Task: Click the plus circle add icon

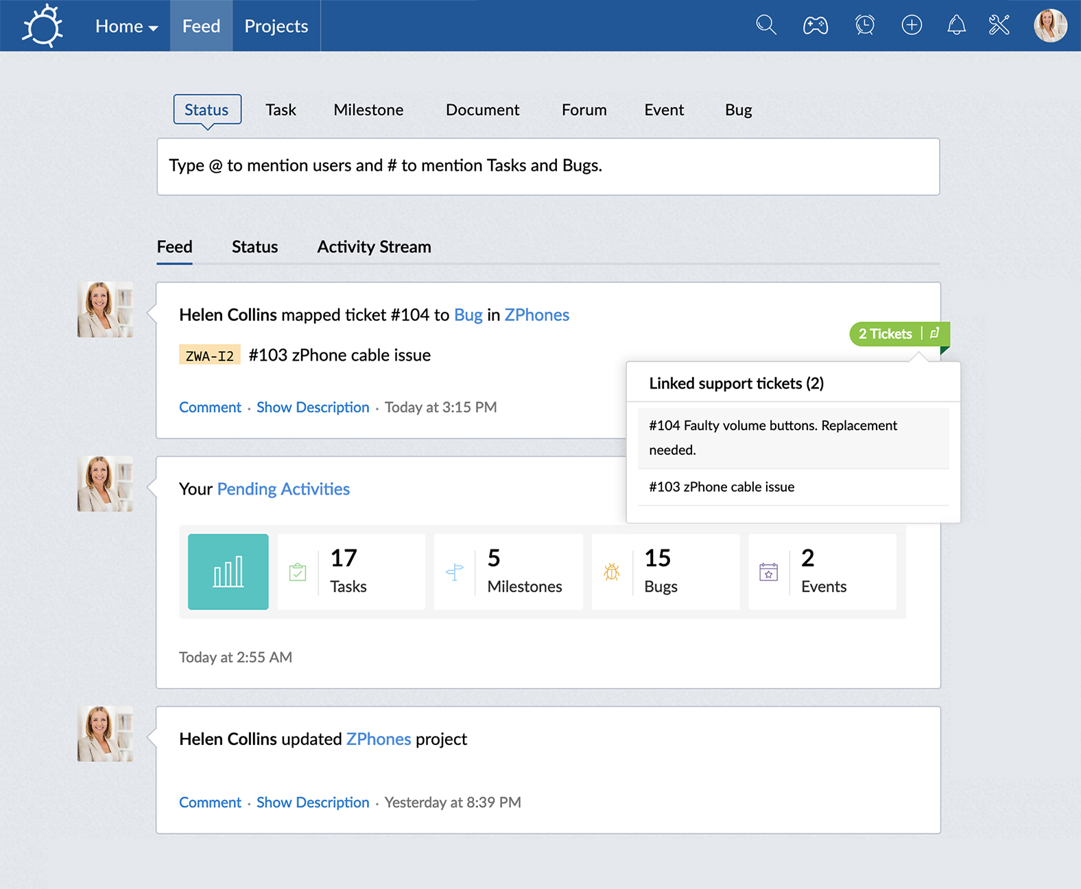Action: [x=912, y=25]
